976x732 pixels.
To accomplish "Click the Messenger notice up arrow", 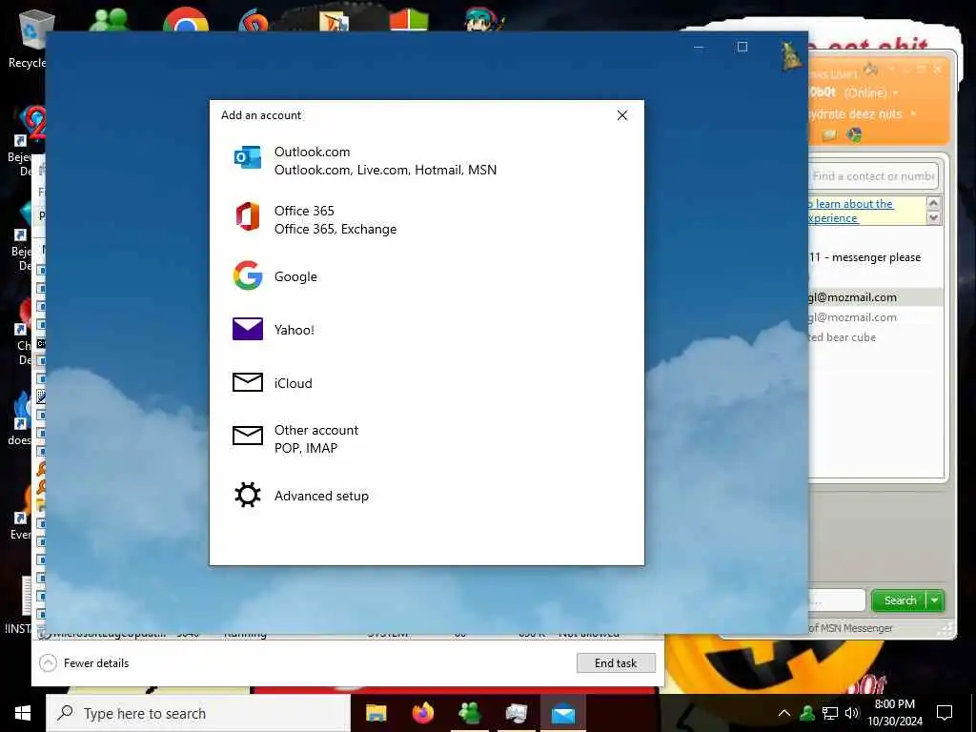I will [933, 203].
